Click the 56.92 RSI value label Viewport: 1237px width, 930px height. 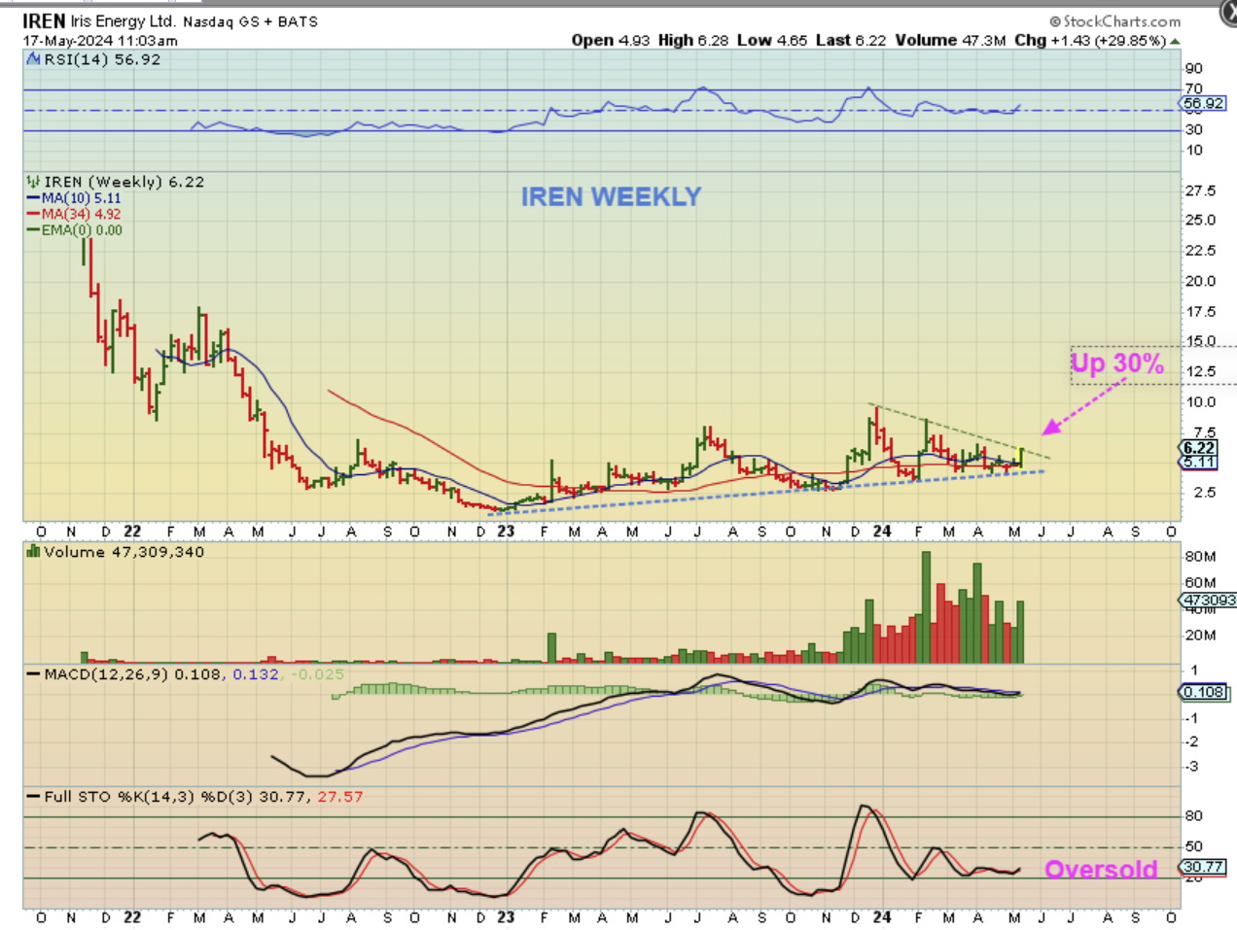[1204, 103]
